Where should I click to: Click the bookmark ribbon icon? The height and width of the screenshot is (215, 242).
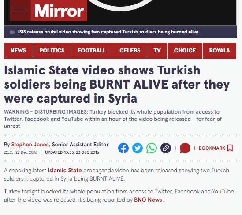click(230, 148)
